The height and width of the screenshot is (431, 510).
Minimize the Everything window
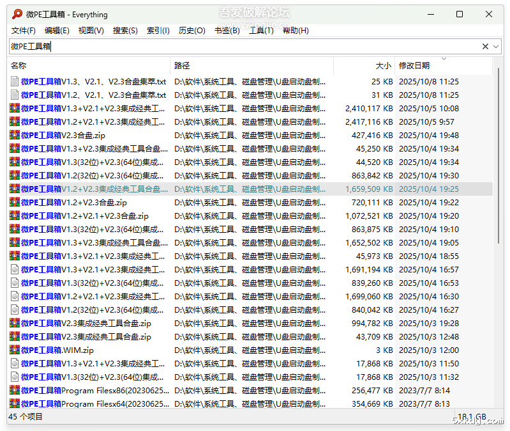coord(431,14)
